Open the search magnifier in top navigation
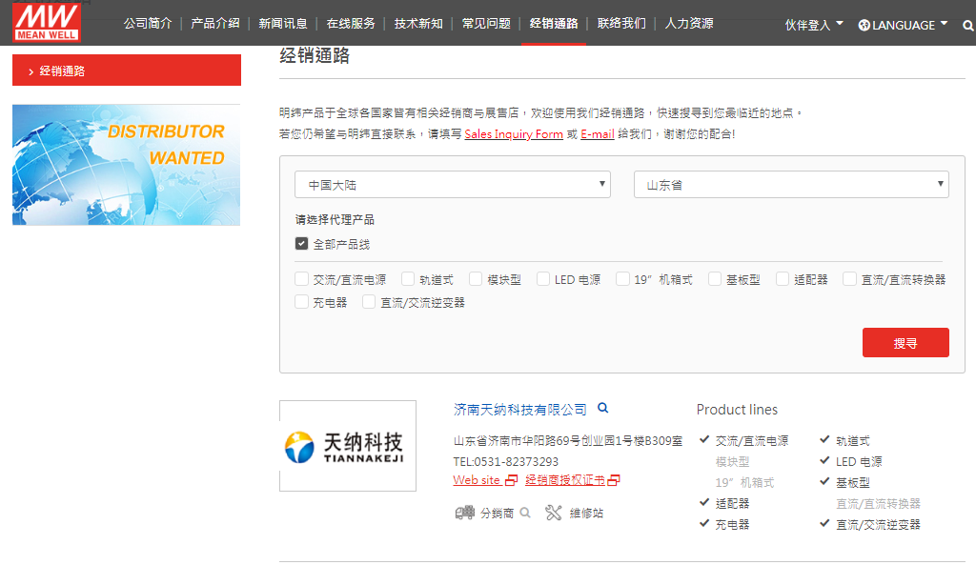 tap(968, 26)
